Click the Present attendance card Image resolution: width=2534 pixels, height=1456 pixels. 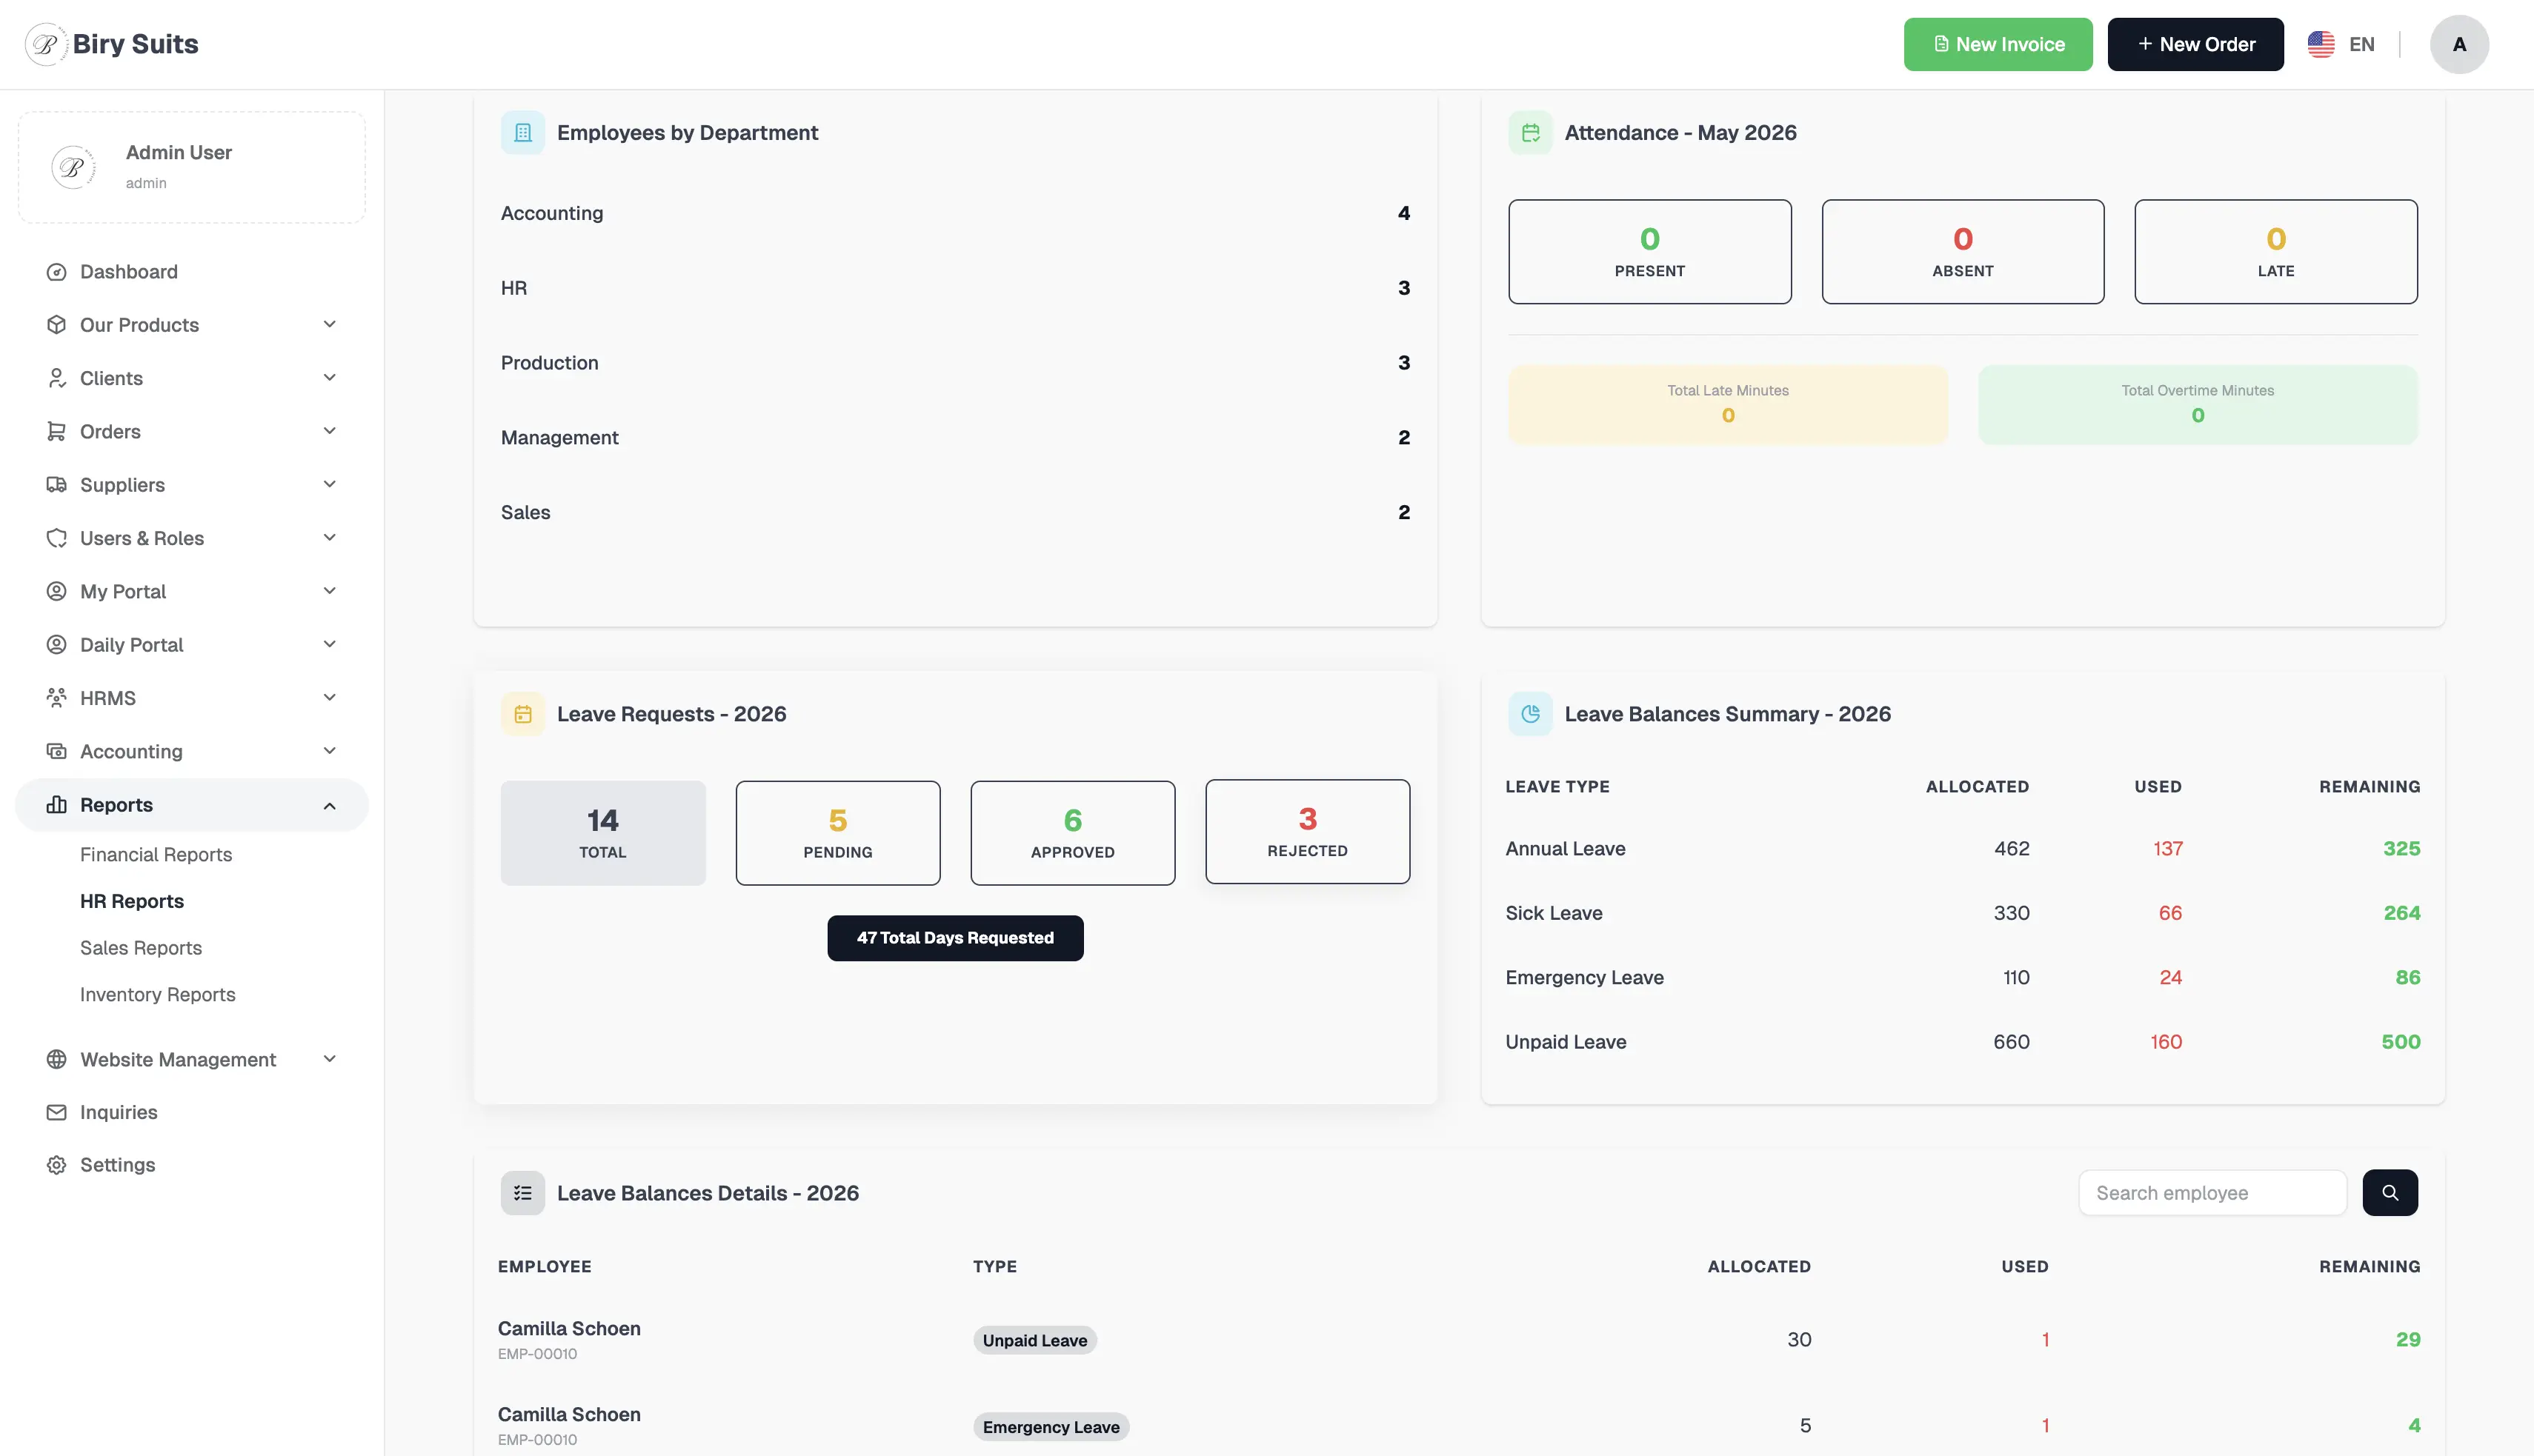pos(1649,252)
